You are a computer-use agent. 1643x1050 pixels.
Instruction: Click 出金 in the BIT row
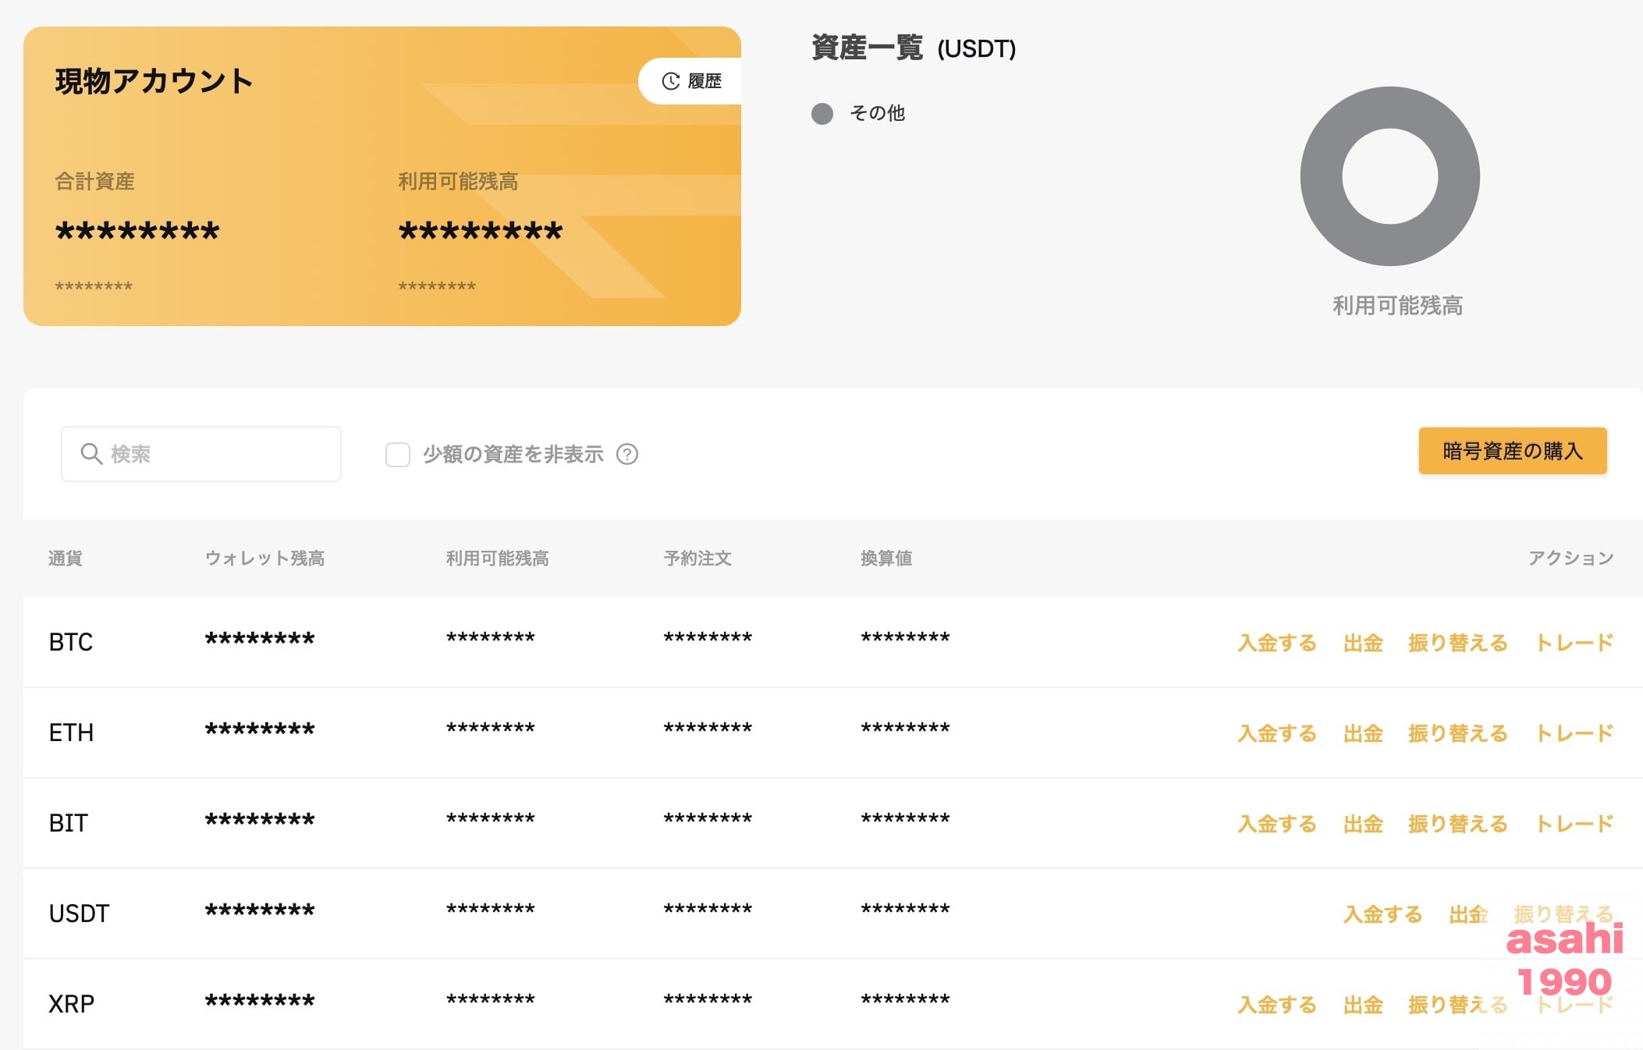1363,824
